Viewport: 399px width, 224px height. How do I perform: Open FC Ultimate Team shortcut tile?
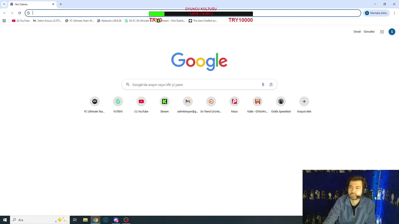tap(94, 105)
